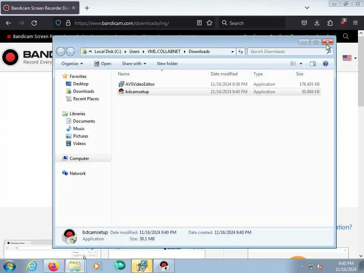Click the Open toolbar button
Screen dimensions: 364x273
103,64
